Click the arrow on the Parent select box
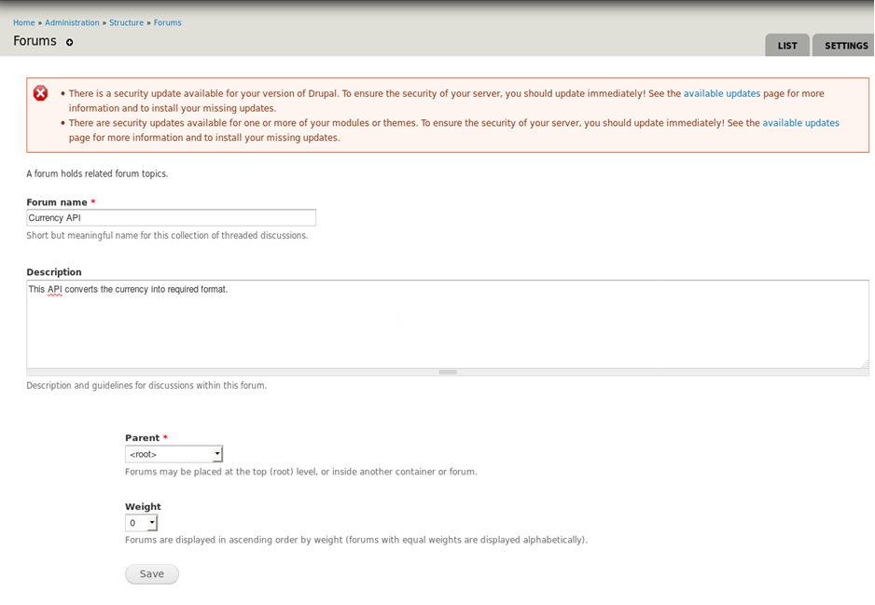This screenshot has width=875, height=605. point(217,454)
